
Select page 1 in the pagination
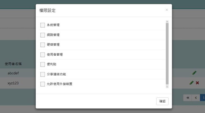[203, 98]
